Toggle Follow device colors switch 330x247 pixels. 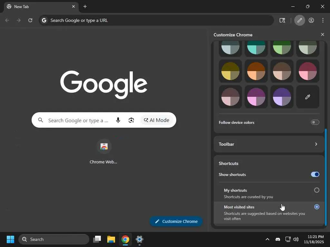(x=315, y=122)
